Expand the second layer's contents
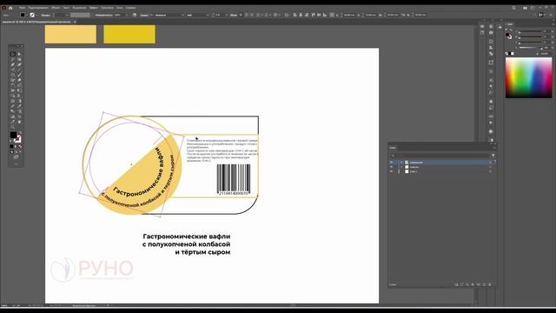556x313 pixels. tap(401, 167)
